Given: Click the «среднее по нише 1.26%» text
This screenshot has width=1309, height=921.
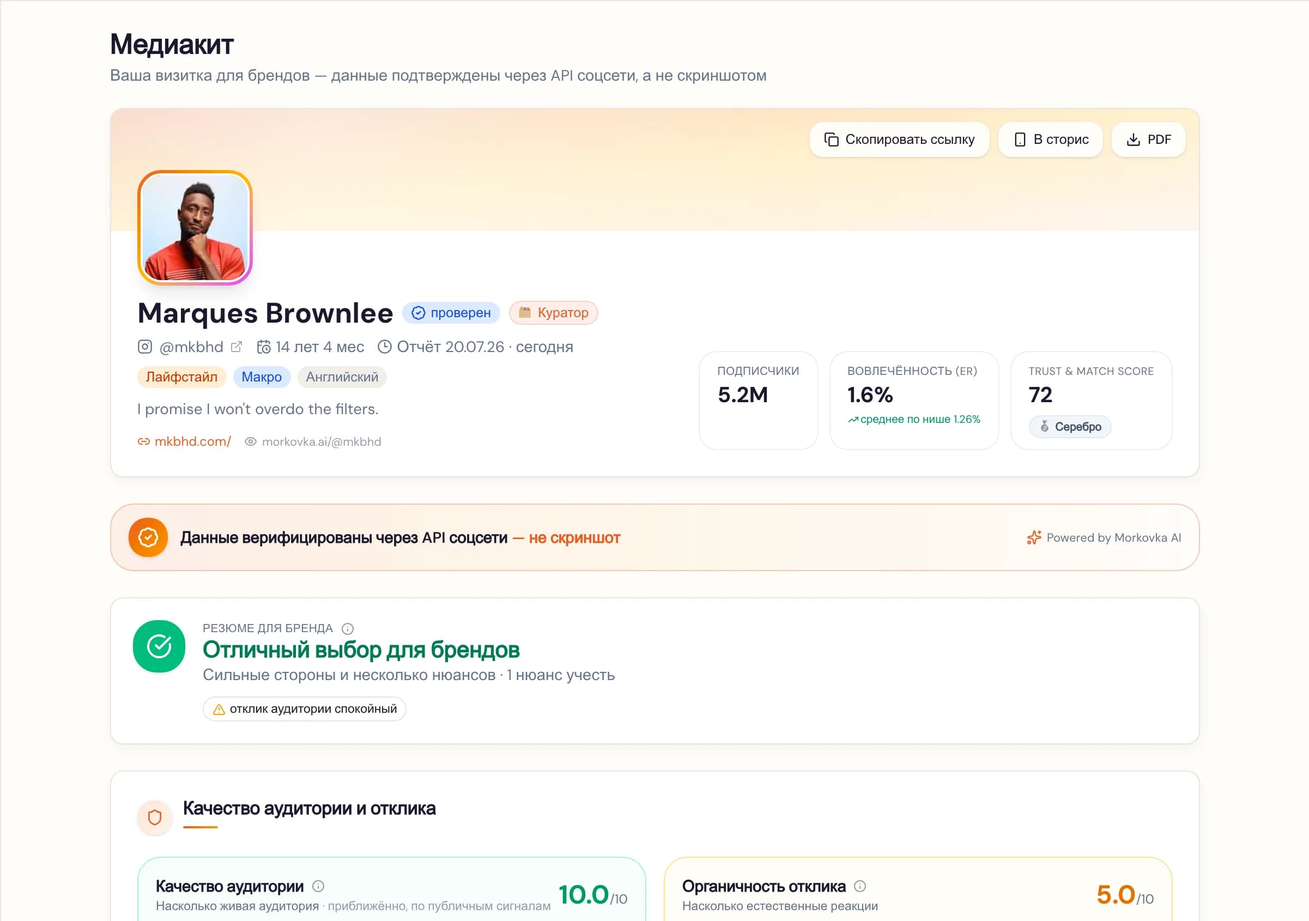Looking at the screenshot, I should point(920,419).
